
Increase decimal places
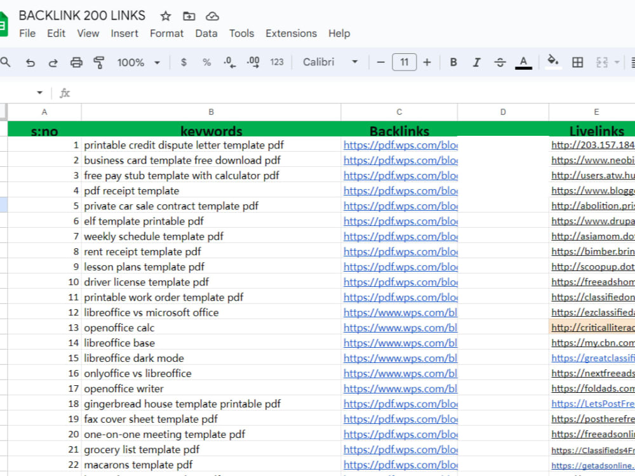pyautogui.click(x=253, y=62)
